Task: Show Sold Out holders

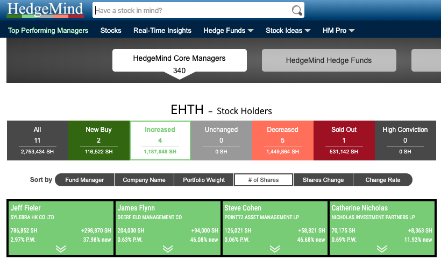Action: click(344, 140)
